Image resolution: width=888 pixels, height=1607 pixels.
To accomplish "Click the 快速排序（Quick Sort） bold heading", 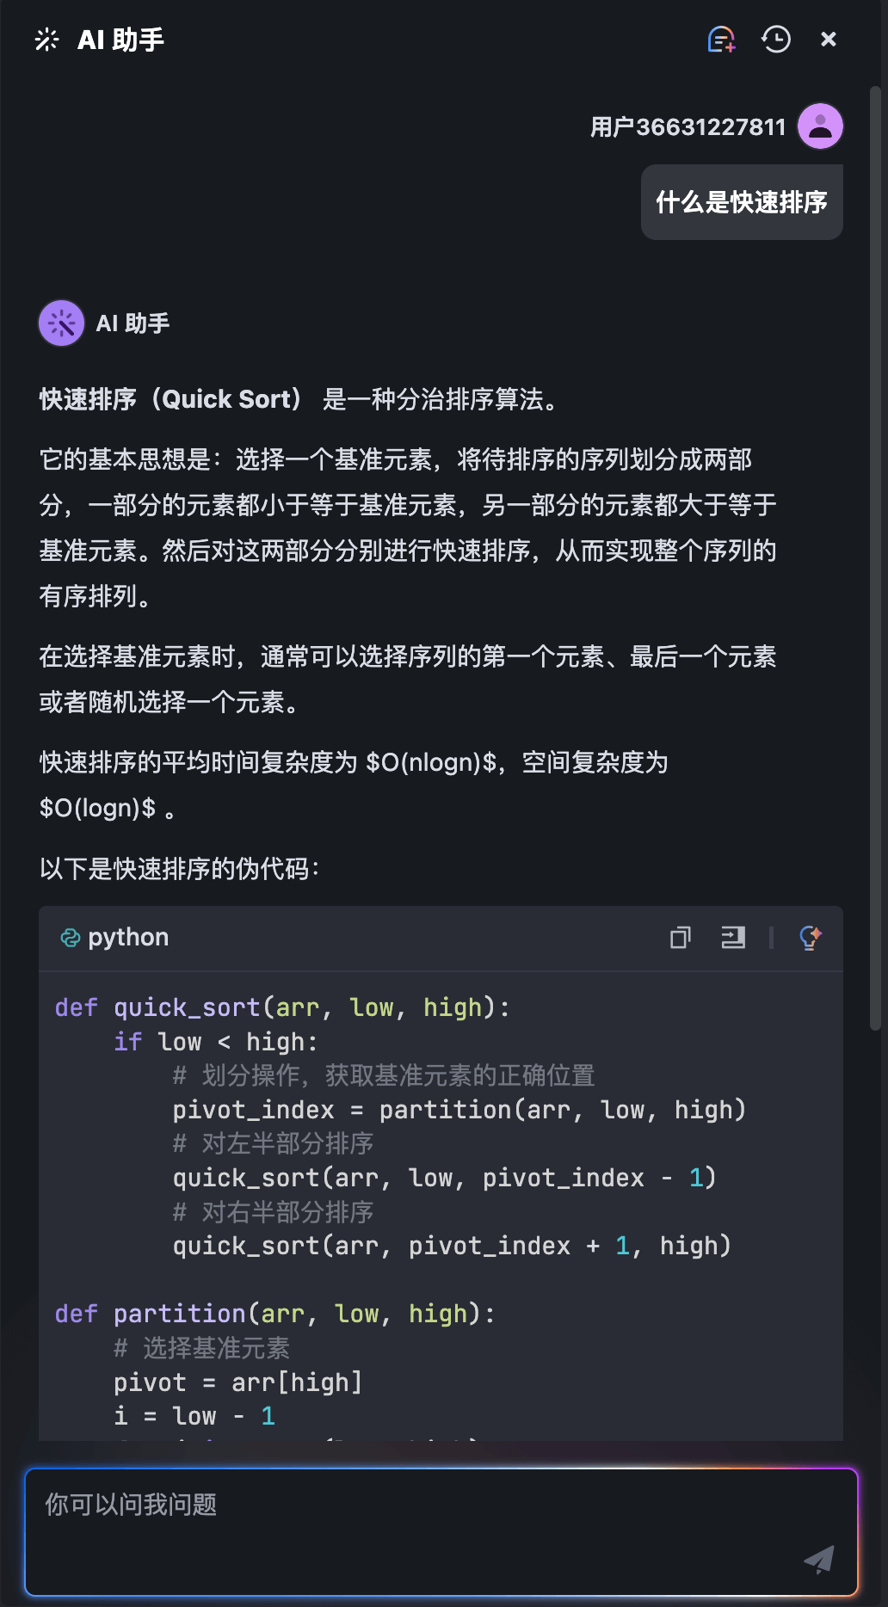I will click(x=170, y=399).
